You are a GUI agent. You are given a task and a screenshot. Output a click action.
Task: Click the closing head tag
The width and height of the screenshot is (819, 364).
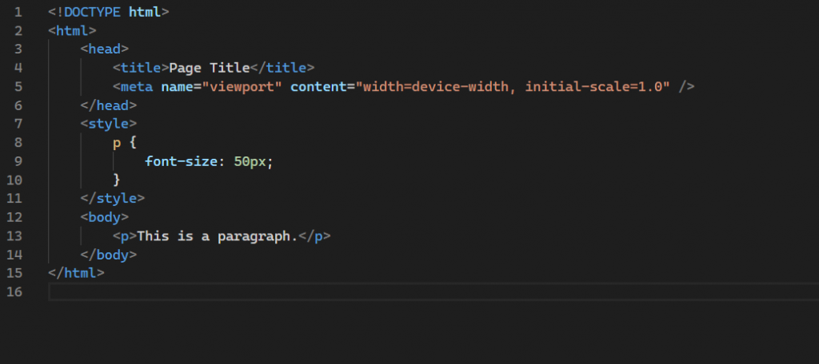[109, 105]
